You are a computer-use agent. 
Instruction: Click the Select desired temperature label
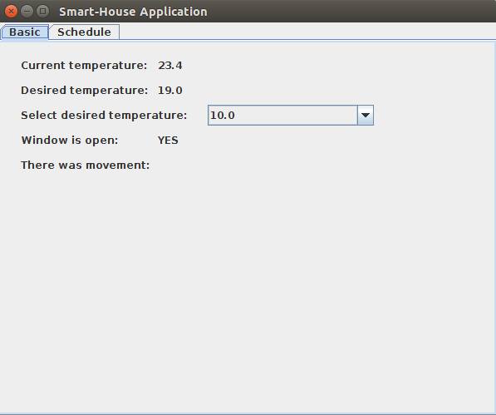(104, 116)
